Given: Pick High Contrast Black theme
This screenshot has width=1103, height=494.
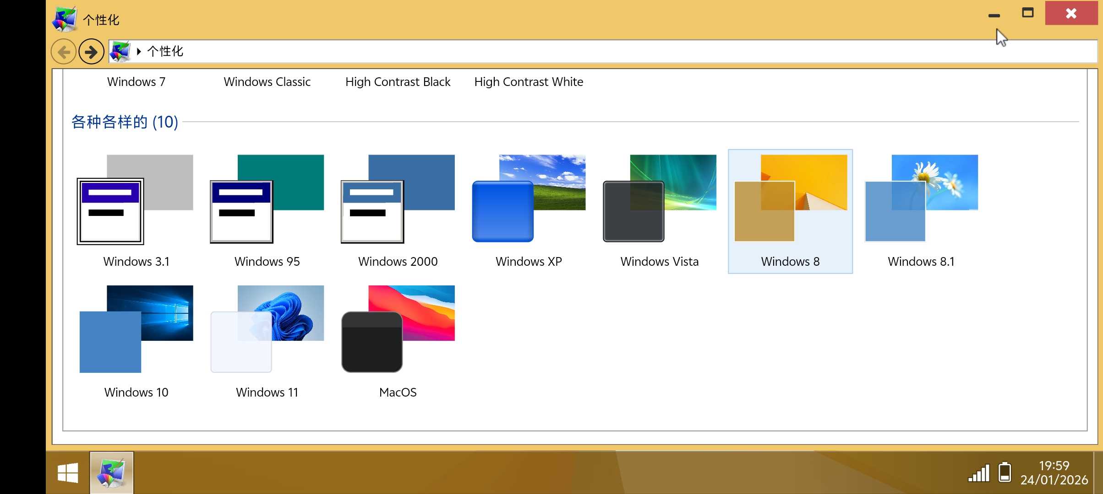Looking at the screenshot, I should tap(398, 82).
